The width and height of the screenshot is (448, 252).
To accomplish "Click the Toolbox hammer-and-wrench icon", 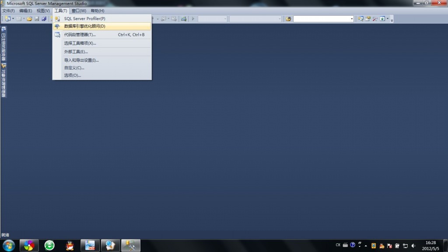I will pos(375,19).
